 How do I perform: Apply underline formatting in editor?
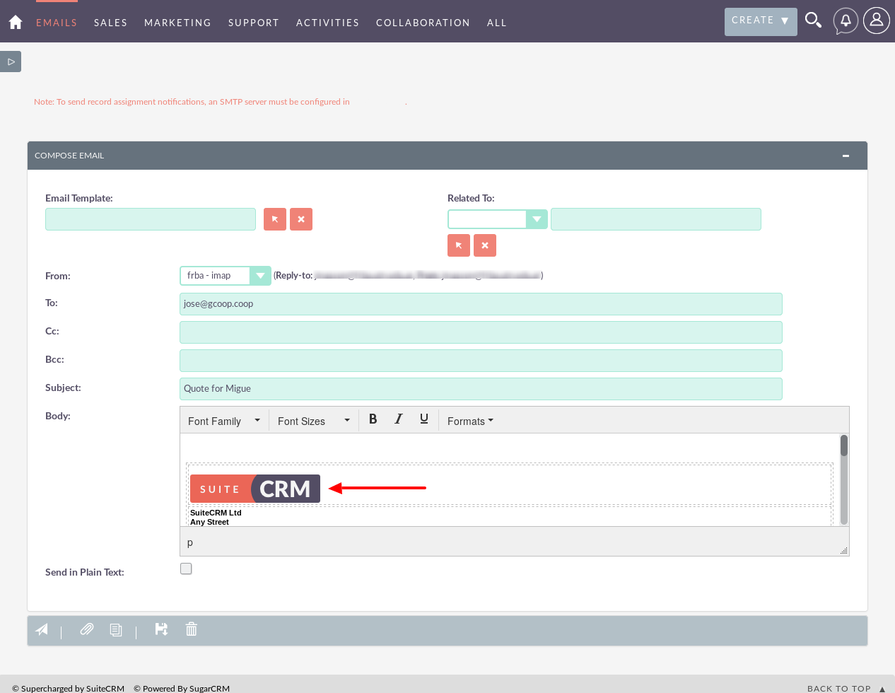coord(424,419)
